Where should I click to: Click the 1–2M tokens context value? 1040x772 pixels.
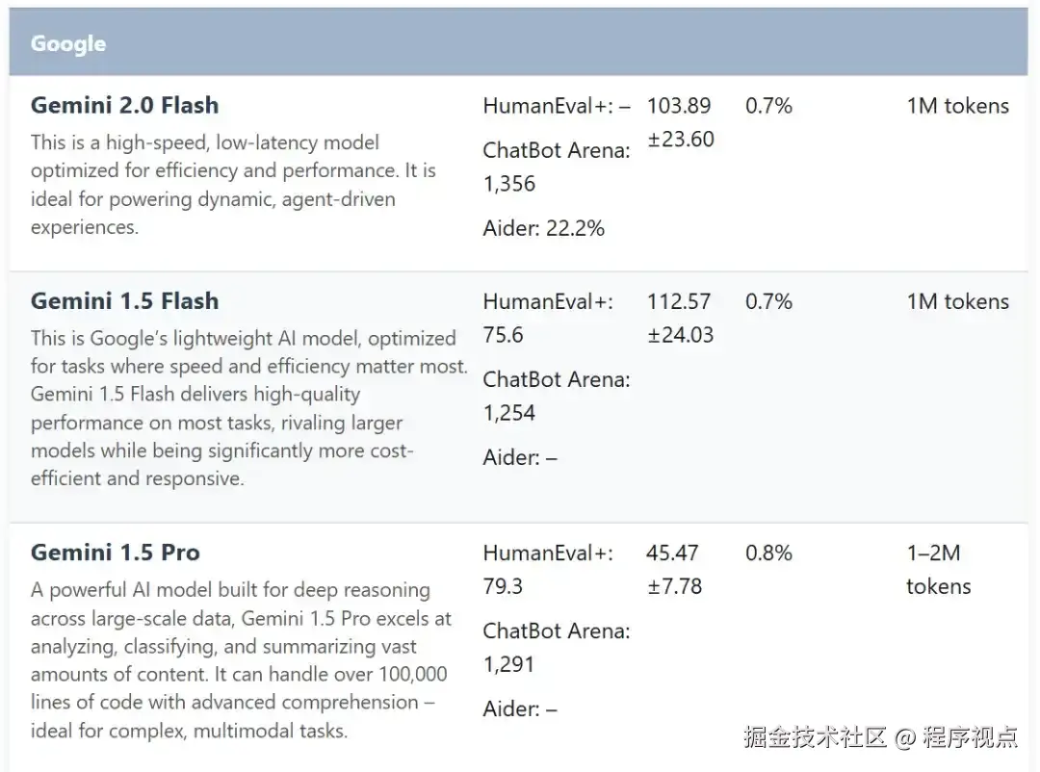coord(939,569)
